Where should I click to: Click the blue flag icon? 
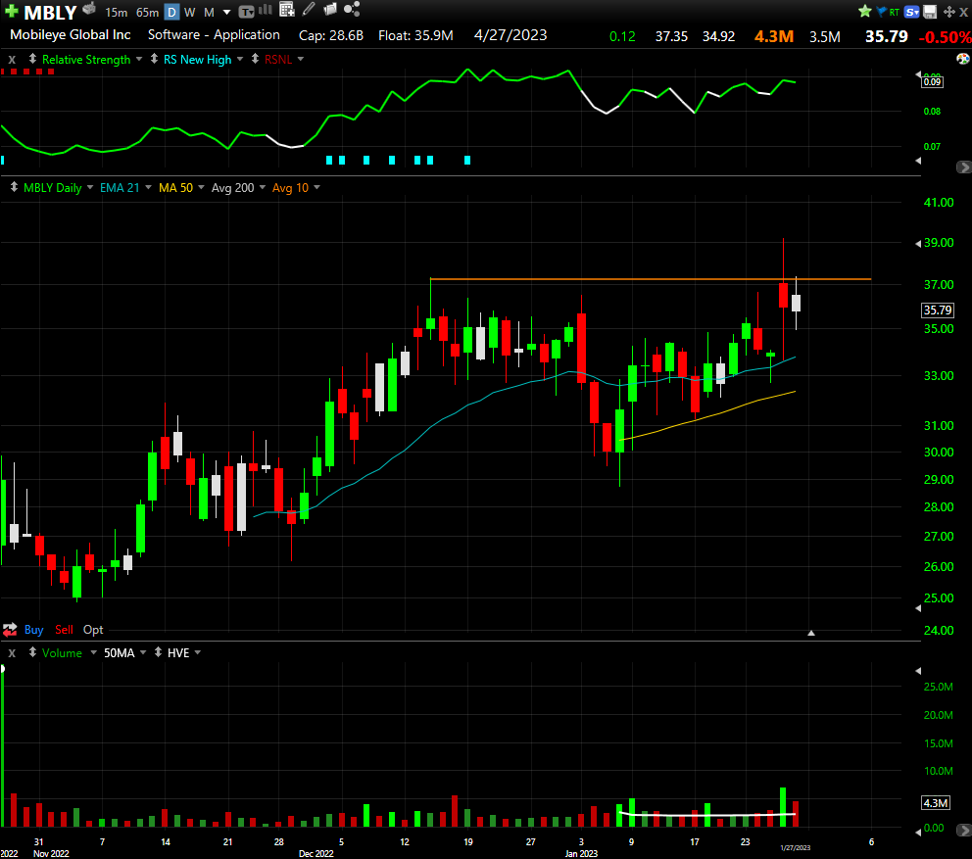click(882, 12)
